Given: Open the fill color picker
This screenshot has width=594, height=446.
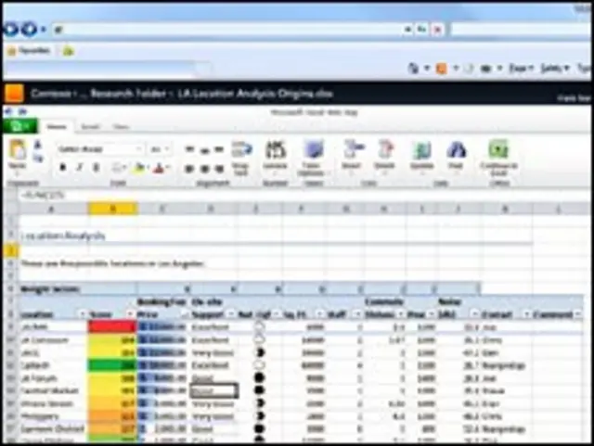Looking at the screenshot, I should tap(140, 167).
